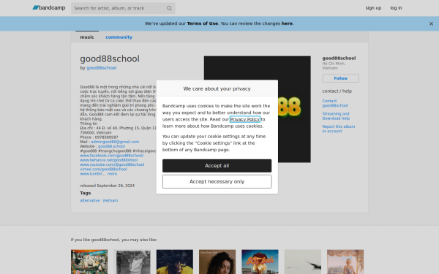Open Streaming and Download help
Screen dimensions: 439x274
tap(336, 116)
